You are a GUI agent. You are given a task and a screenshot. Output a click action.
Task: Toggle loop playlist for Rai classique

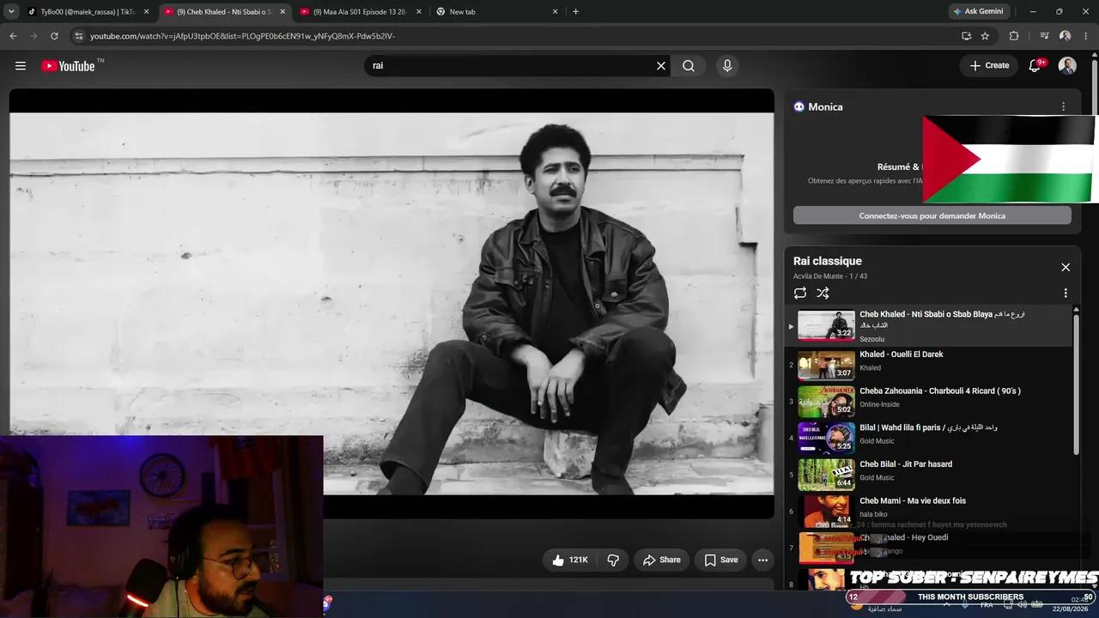coord(800,293)
